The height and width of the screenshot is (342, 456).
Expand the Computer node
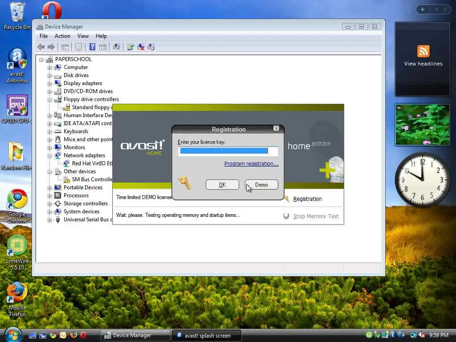(50, 68)
